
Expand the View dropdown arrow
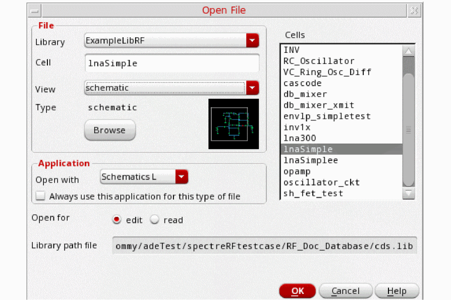point(252,88)
